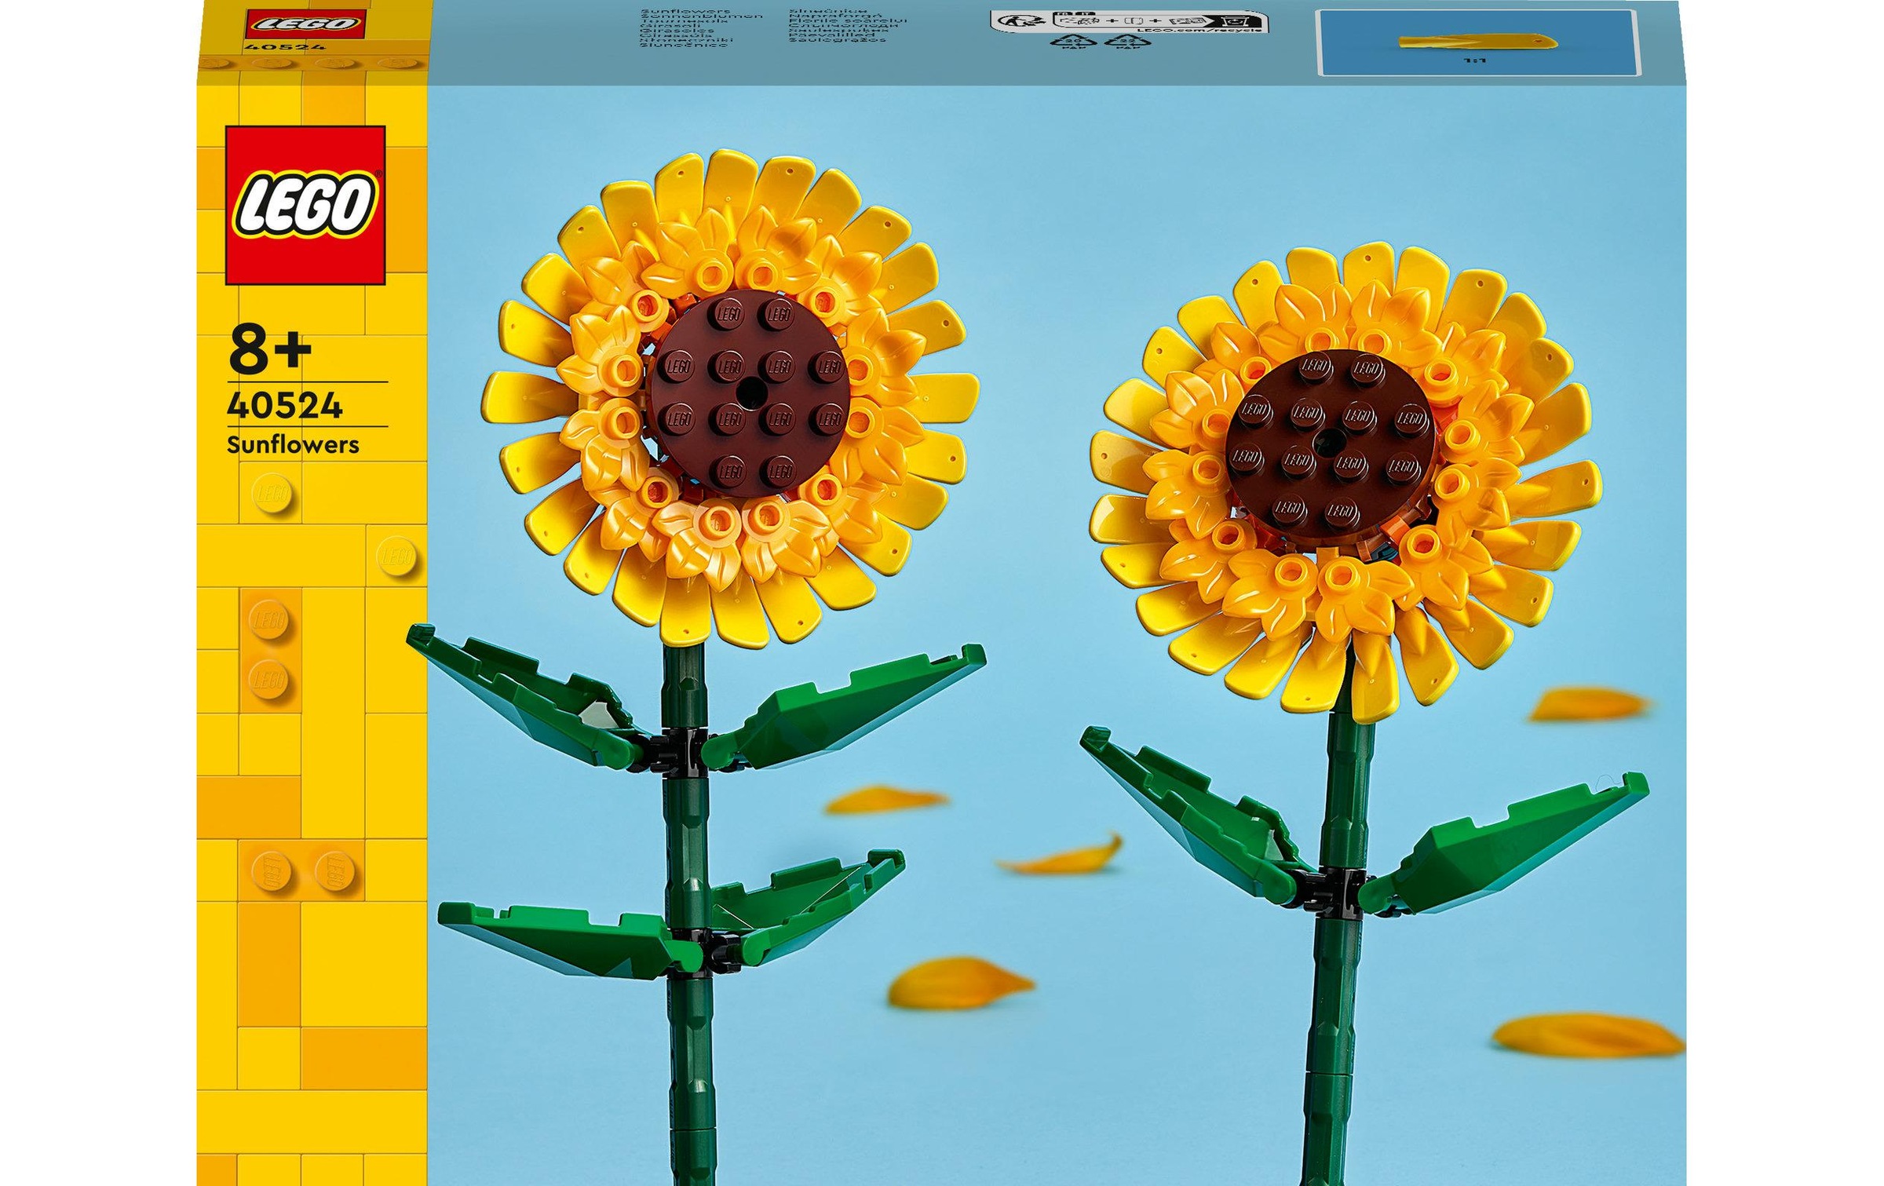Click the instruction booklet pictogram near LEGO.com/recycle
This screenshot has height=1186, width=1884.
1187,20
